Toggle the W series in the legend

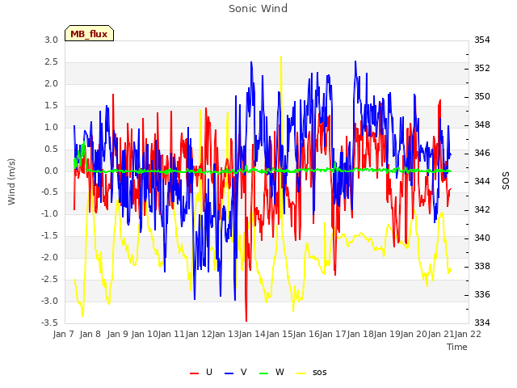click(271, 373)
